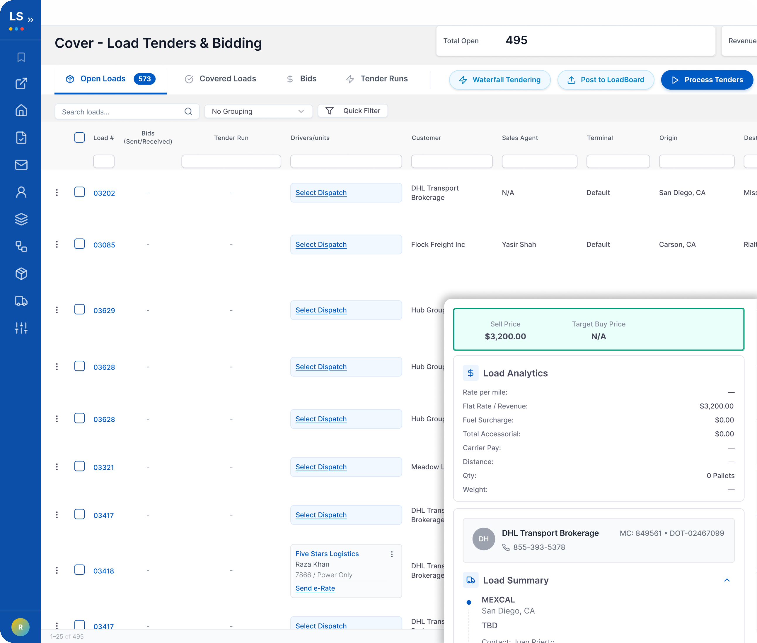Switch to the Covered Loads tab
The height and width of the screenshot is (643, 757).
coord(220,79)
